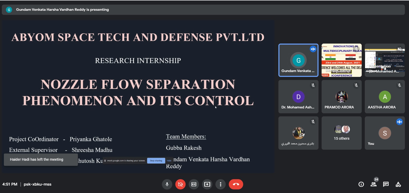Dismiss Haider Hadi left meeting notification
The width and height of the screenshot is (409, 193).
(41, 159)
